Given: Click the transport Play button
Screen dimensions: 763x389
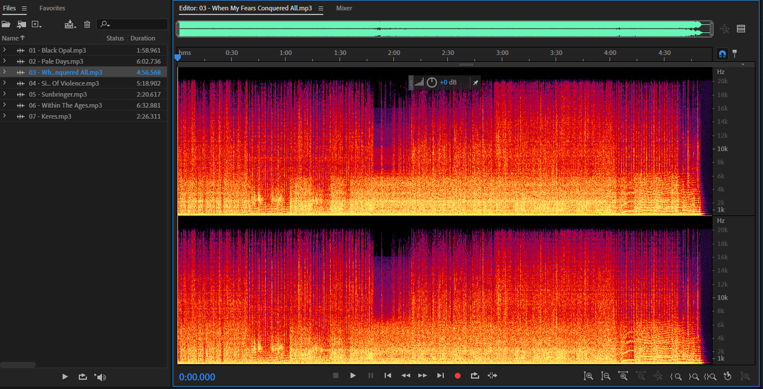Looking at the screenshot, I should (353, 375).
